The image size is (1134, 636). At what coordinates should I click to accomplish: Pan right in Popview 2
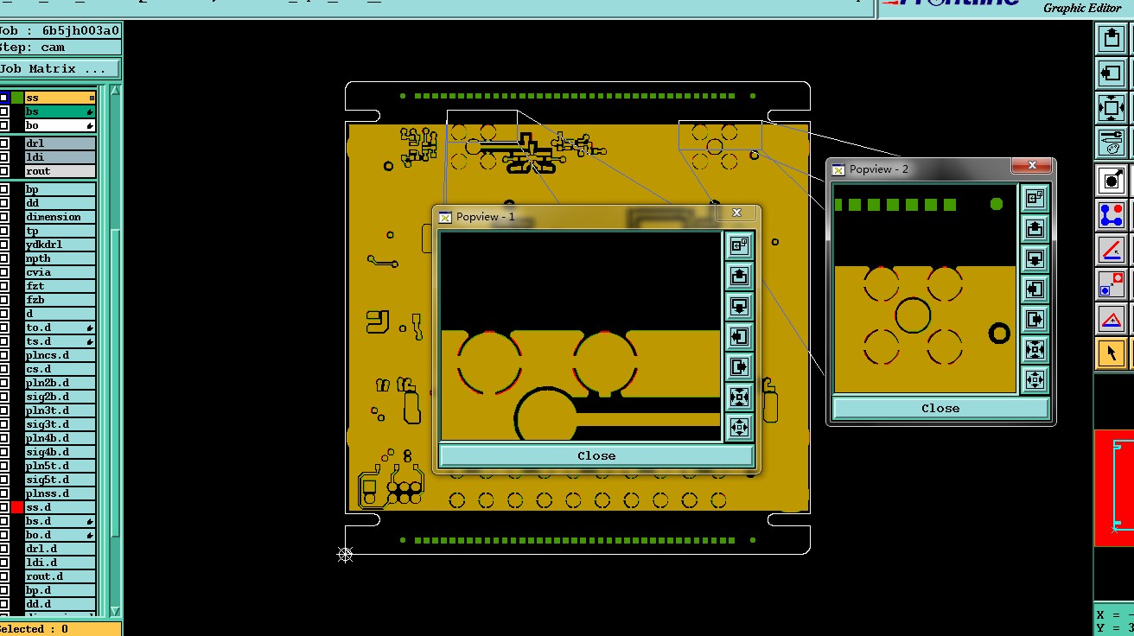point(1035,319)
